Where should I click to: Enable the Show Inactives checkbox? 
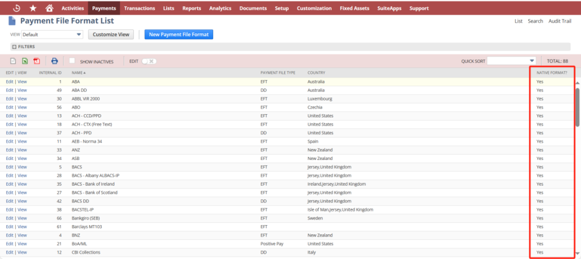[73, 60]
